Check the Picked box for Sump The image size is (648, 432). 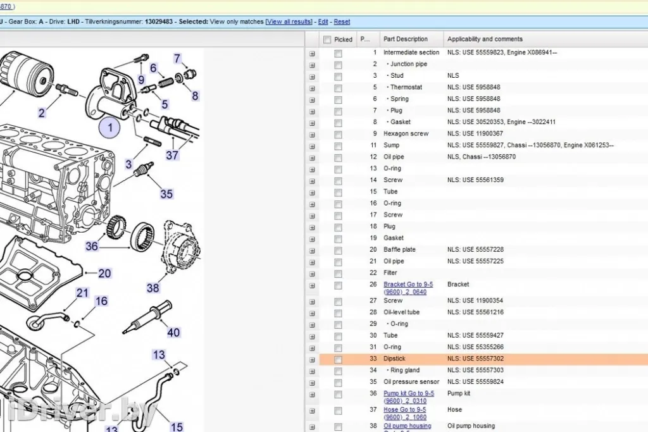pyautogui.click(x=338, y=146)
